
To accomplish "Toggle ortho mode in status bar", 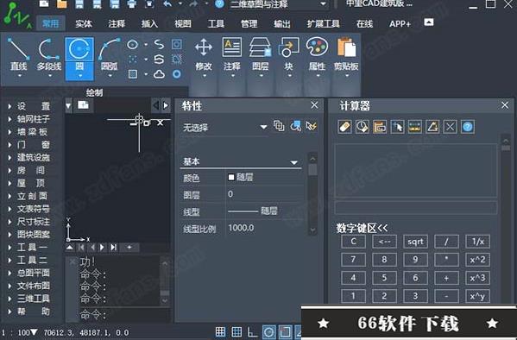I will (x=253, y=331).
